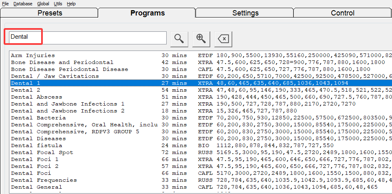Open the Global menu
This screenshot has height=194, width=392.
click(x=43, y=4)
